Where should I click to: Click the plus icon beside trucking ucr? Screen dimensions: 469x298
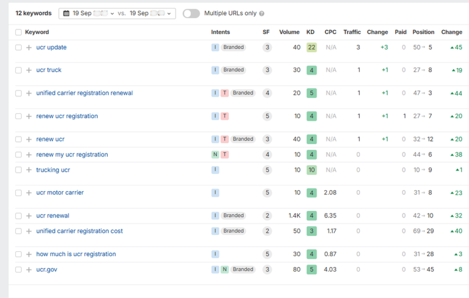(x=29, y=170)
